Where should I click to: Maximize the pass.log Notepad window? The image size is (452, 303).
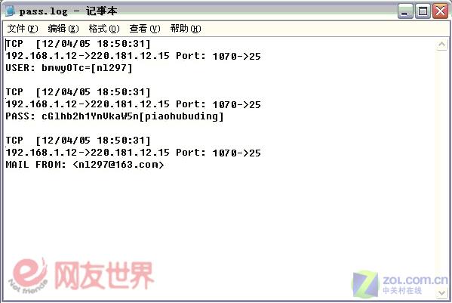(x=423, y=11)
